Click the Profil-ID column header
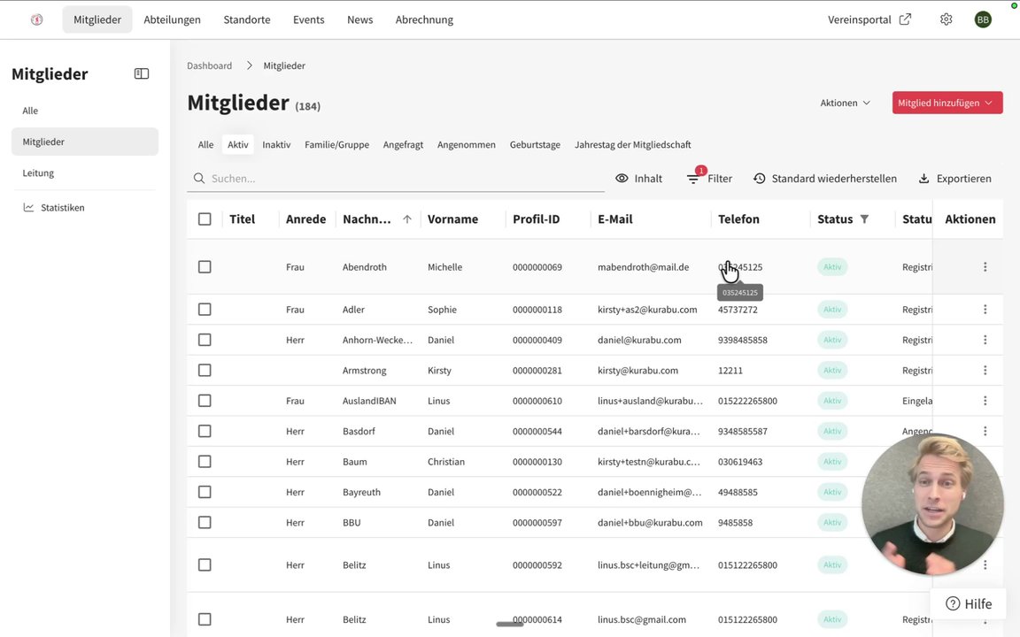 536,219
